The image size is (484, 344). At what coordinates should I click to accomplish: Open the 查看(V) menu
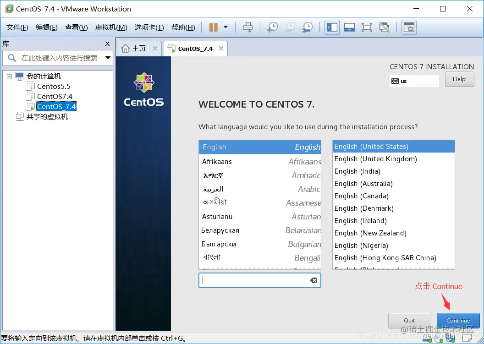(76, 27)
